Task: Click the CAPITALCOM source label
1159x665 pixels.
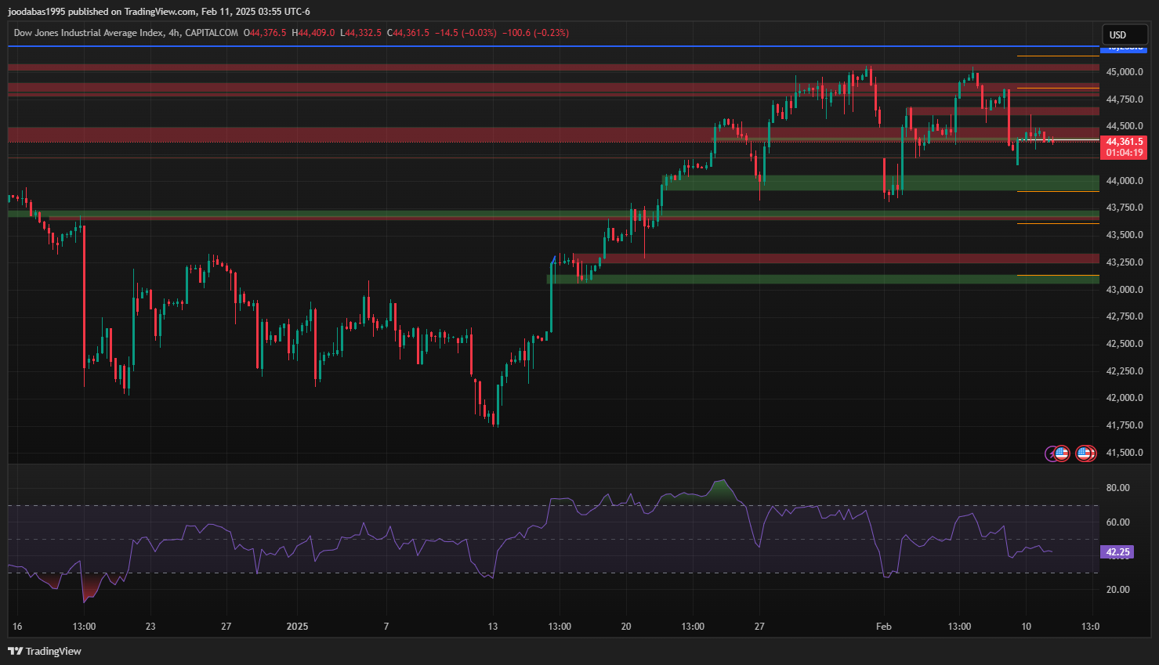Action: [x=212, y=33]
